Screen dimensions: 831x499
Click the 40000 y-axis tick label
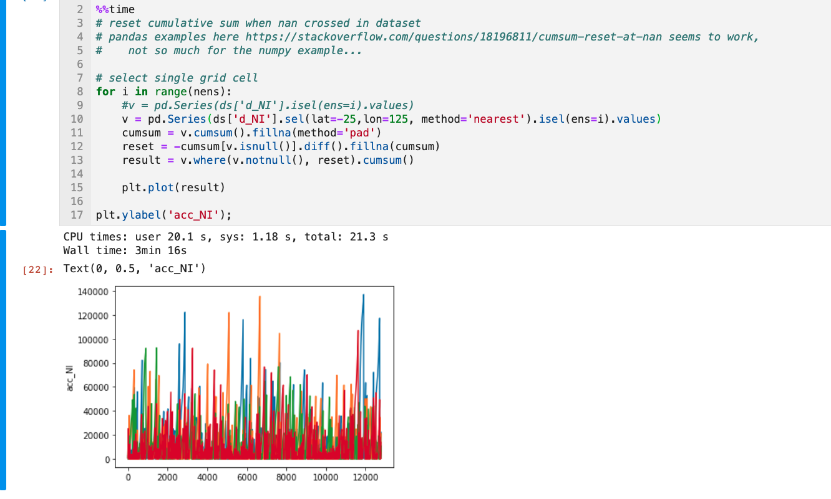[95, 411]
